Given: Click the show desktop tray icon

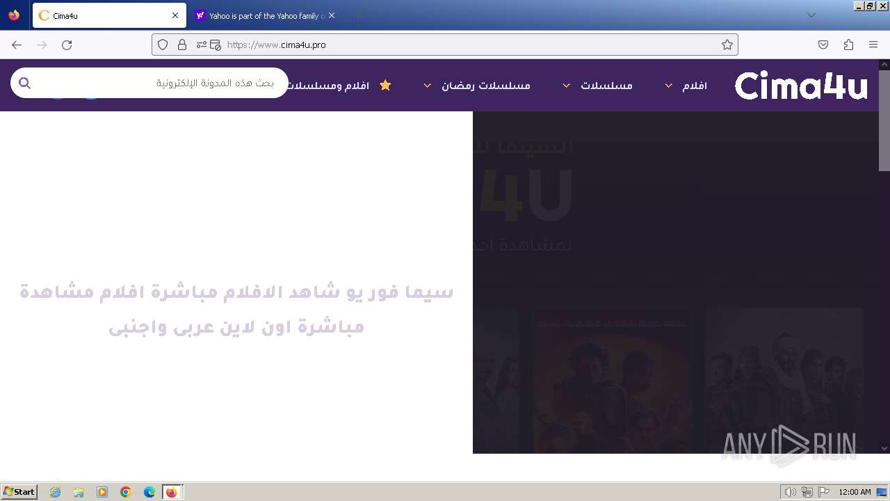Looking at the screenshot, I should point(882,492).
